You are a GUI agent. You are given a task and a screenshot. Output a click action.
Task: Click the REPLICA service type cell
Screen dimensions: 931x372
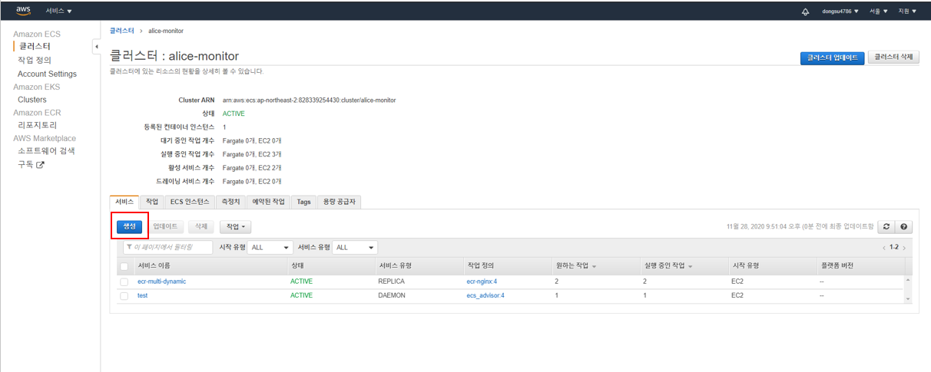[392, 281]
